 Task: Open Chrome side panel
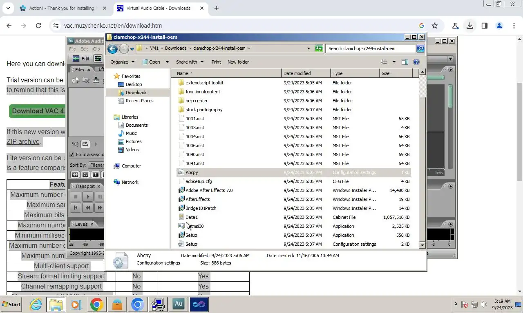[484, 26]
